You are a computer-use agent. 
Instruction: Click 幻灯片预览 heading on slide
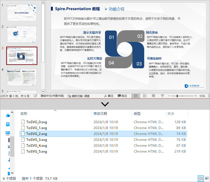tap(95, 59)
